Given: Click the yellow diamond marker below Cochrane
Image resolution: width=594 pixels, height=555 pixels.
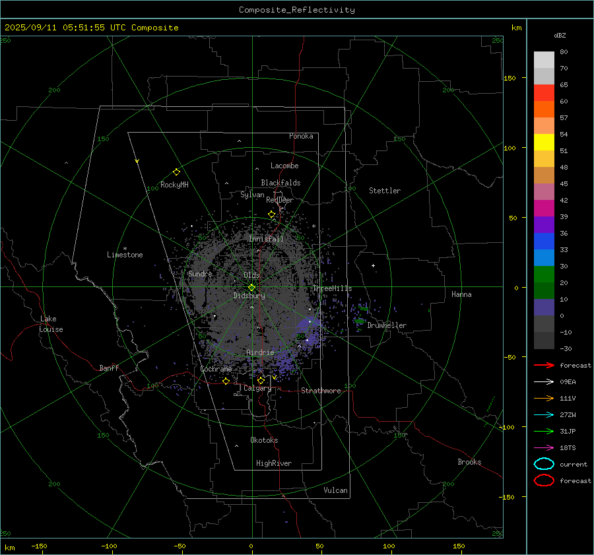Looking at the screenshot, I should (x=226, y=381).
